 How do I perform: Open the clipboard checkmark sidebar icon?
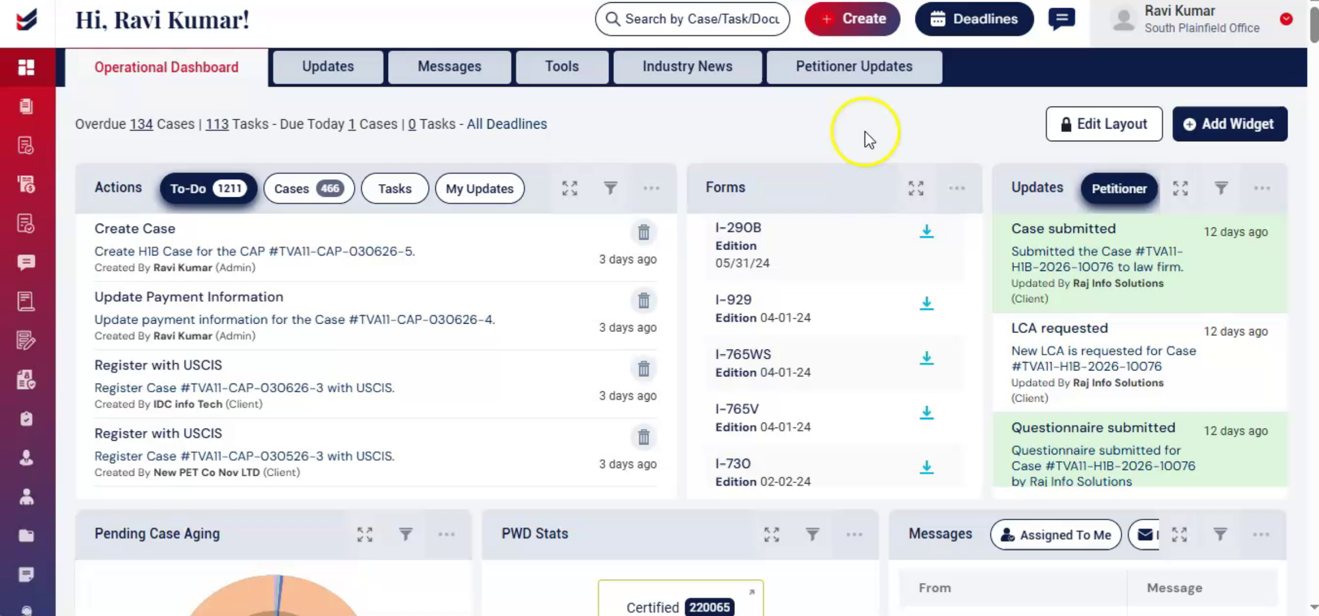[26, 419]
